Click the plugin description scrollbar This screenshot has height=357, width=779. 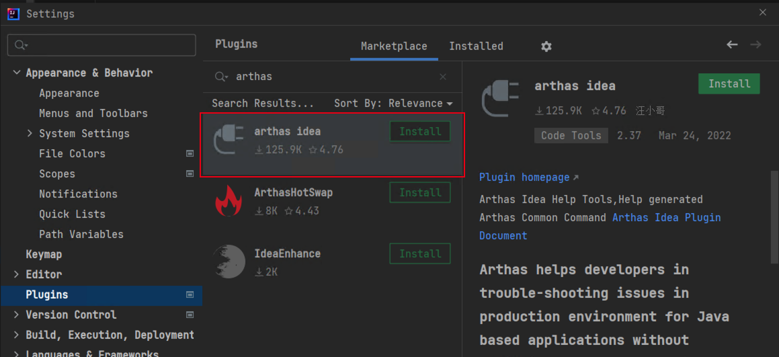point(773,216)
